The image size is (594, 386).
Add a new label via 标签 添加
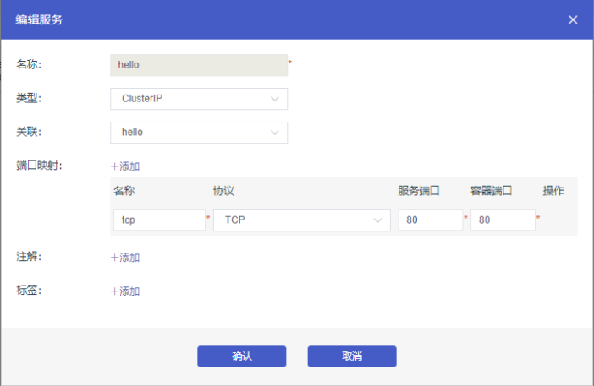point(125,291)
